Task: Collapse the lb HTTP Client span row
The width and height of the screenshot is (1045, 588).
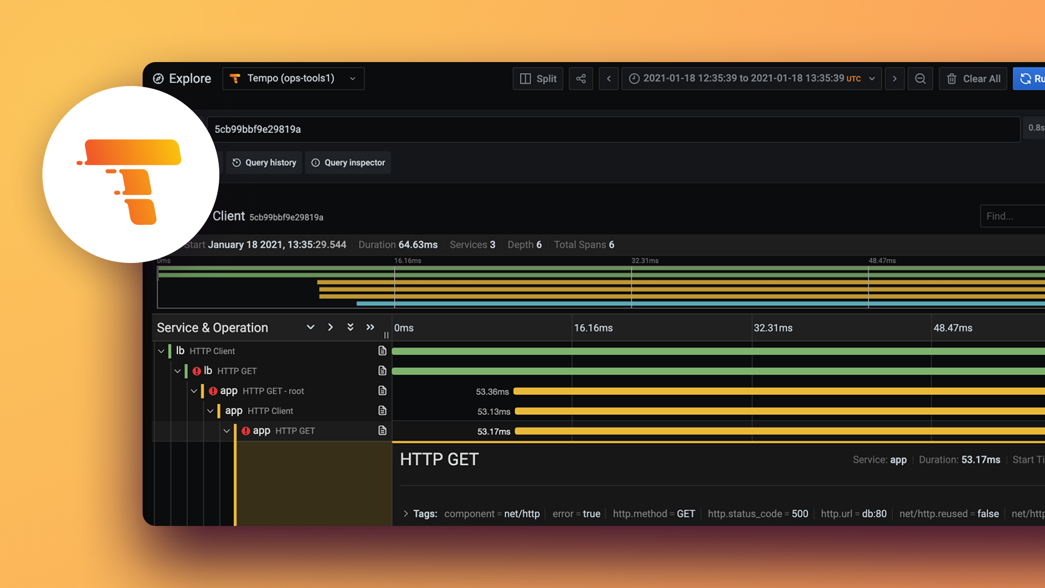Action: (161, 351)
